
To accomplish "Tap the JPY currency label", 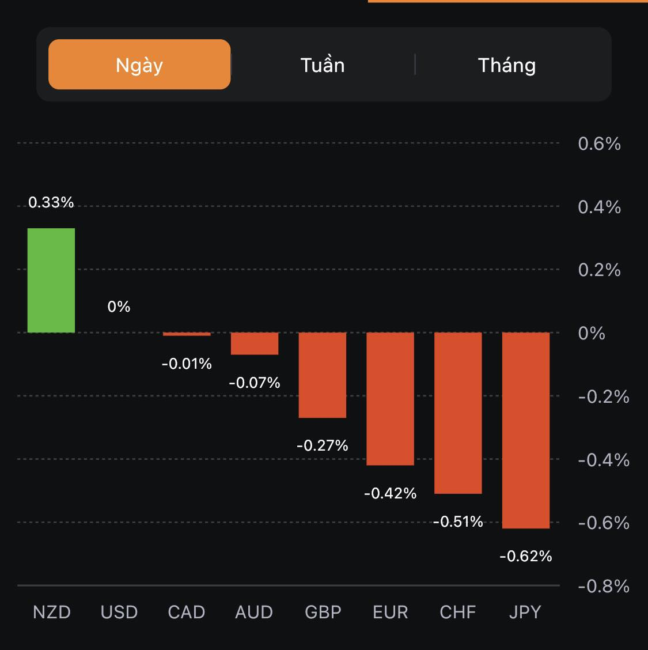I will (x=525, y=612).
